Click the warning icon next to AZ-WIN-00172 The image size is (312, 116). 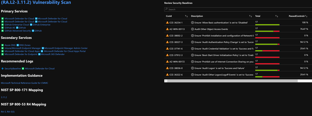[x=167, y=62]
